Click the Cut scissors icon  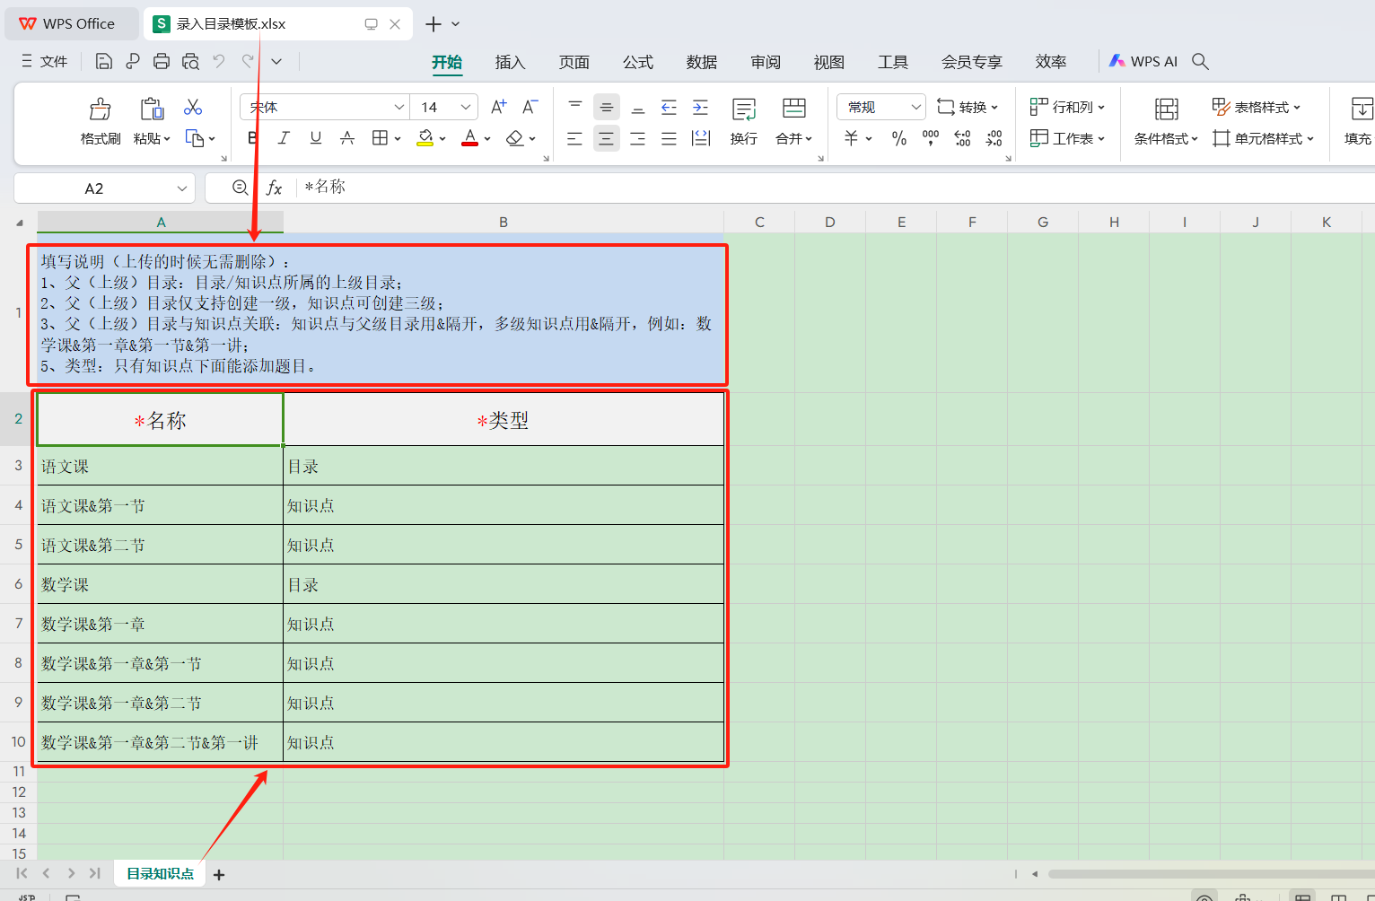(193, 108)
